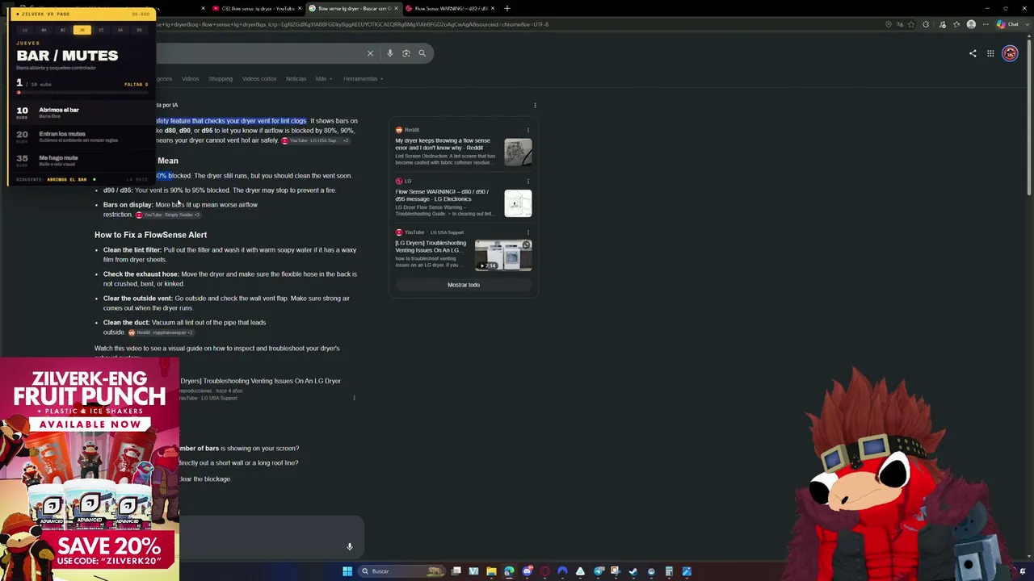Screen dimensions: 1034x581
Task: Click the text 'Clear the outside vent:'
Action: coord(138,299)
